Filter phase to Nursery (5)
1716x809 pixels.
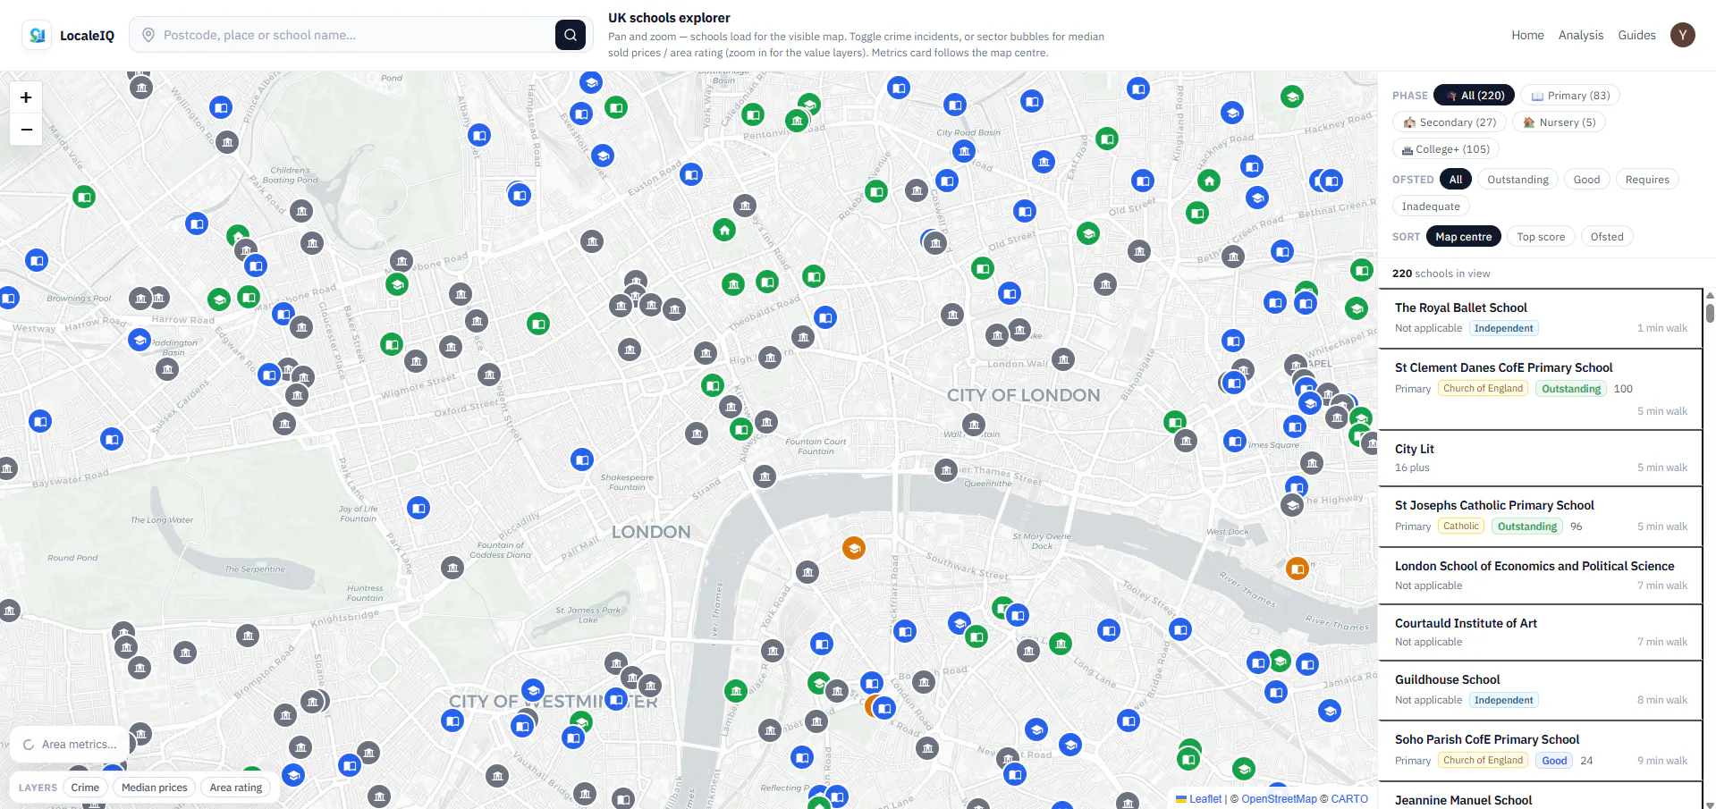[x=1559, y=122]
